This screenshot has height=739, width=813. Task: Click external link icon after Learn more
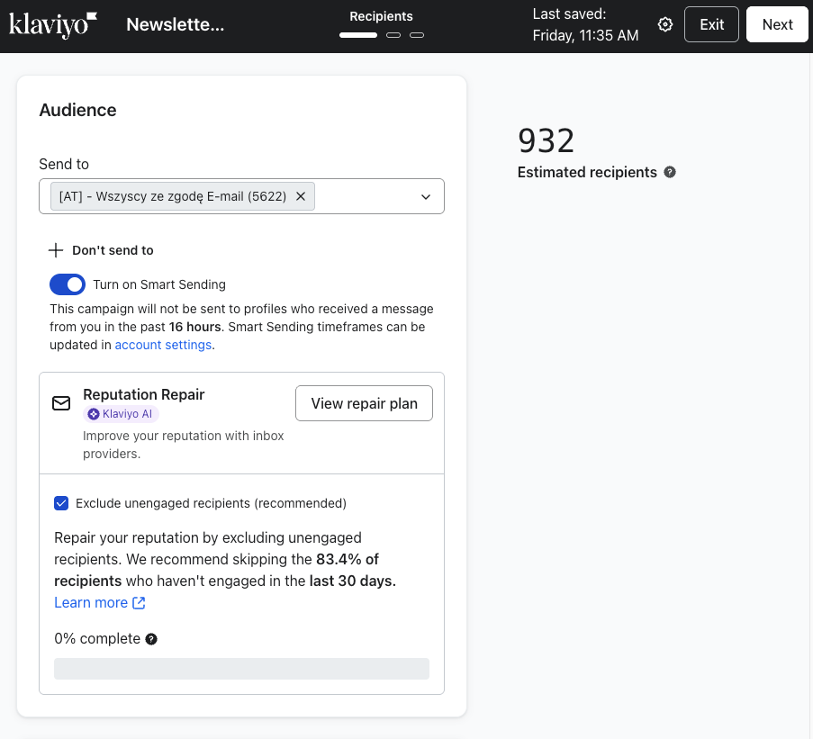point(139,603)
